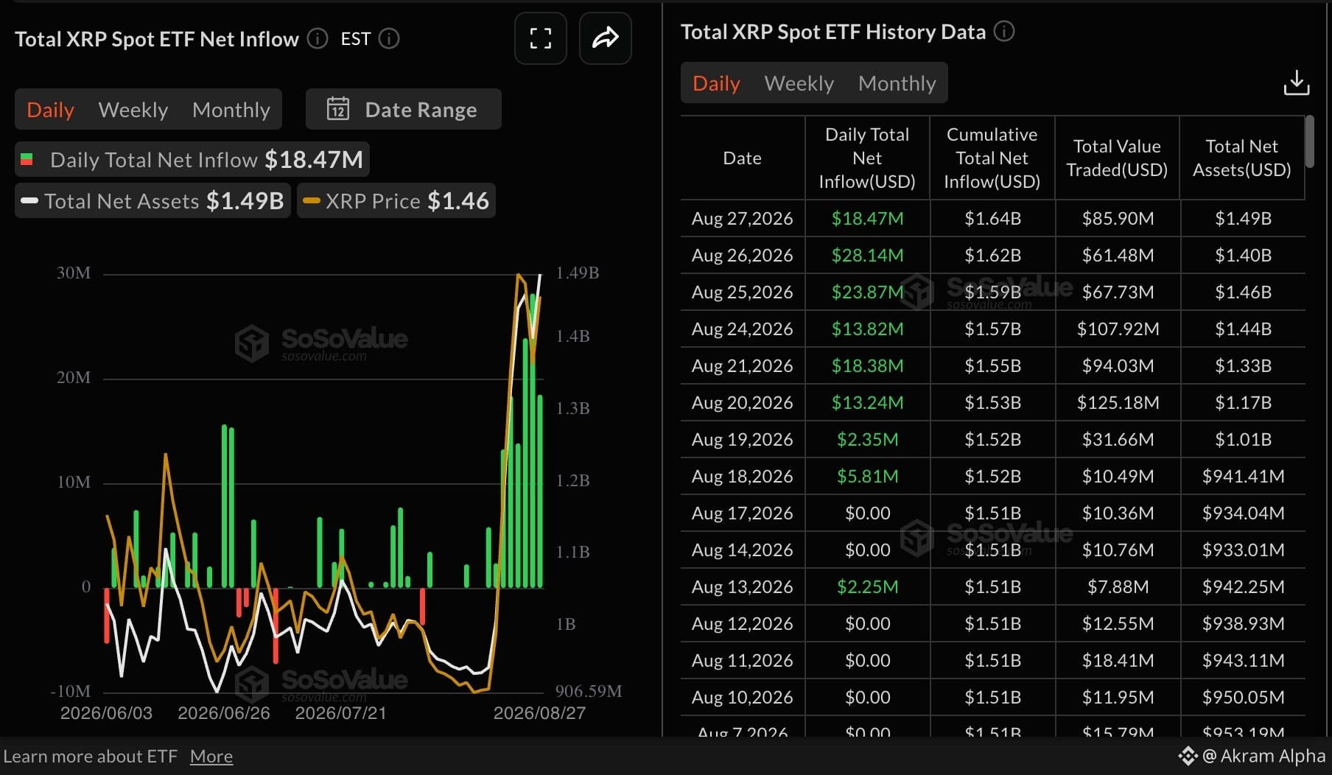Toggle Daily Total Net Inflow series
This screenshot has width=1332, height=775.
coord(192,159)
